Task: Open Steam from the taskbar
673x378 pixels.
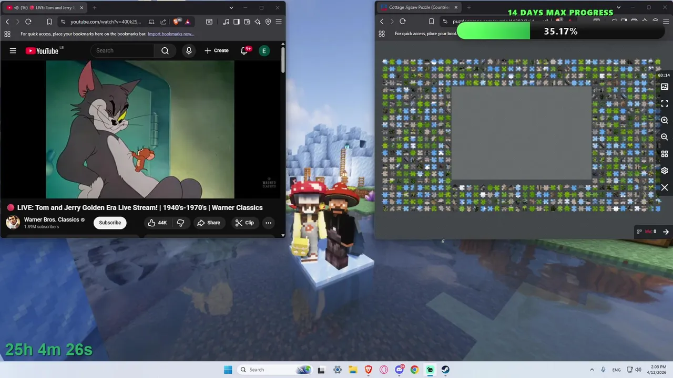Action: (445, 370)
